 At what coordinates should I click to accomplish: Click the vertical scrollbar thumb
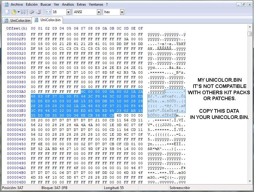pos(250,34)
